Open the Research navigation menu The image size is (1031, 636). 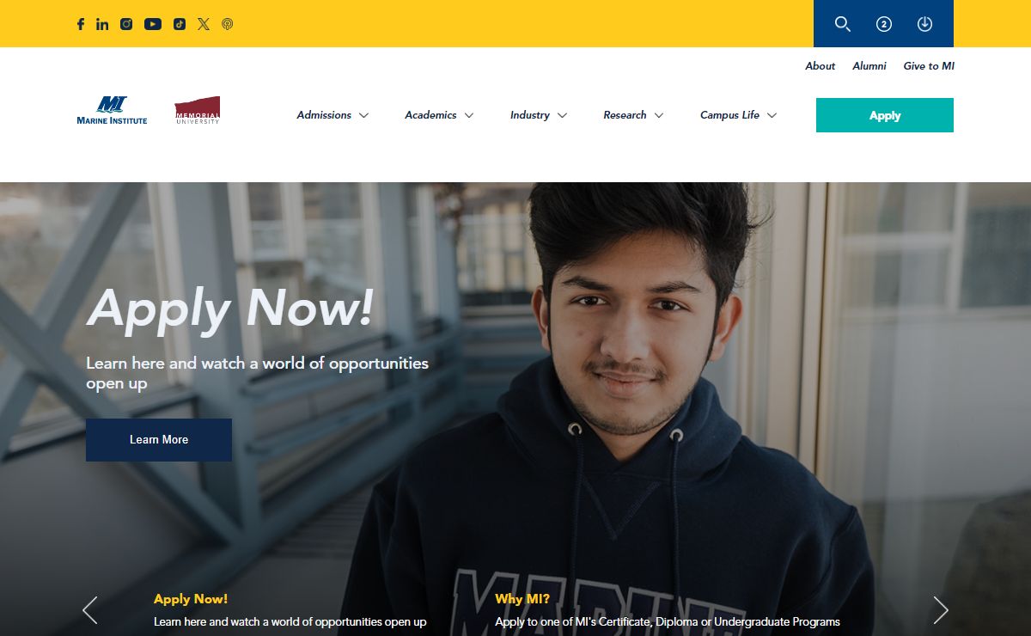pyautogui.click(x=633, y=115)
